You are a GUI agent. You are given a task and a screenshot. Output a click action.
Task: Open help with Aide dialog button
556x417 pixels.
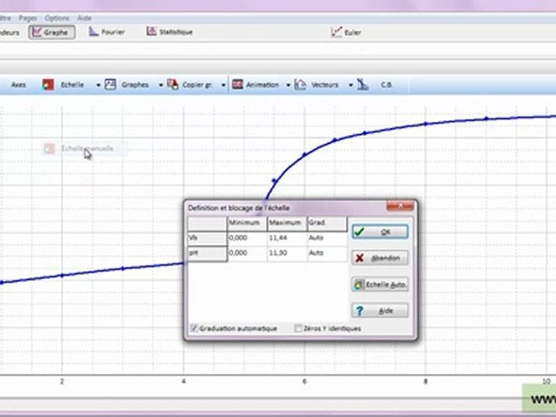380,310
